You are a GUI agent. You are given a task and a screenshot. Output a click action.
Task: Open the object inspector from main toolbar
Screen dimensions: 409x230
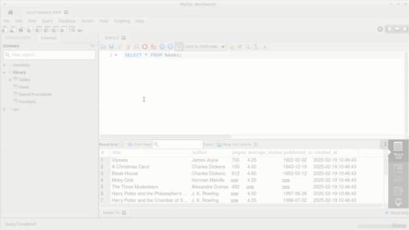(21, 29)
